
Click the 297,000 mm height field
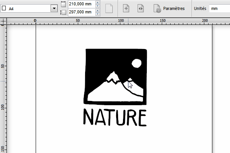[82, 12]
